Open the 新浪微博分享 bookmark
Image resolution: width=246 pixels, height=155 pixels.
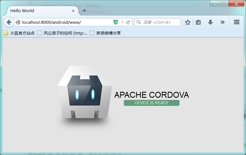click(105, 33)
